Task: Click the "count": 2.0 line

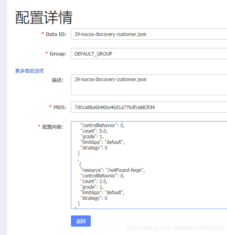Action: pos(94,181)
